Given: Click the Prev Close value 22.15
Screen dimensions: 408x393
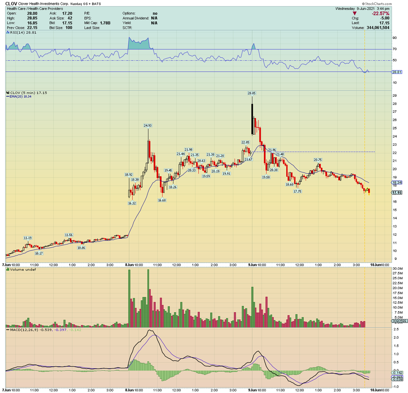Looking at the screenshot, I should [x=32, y=28].
